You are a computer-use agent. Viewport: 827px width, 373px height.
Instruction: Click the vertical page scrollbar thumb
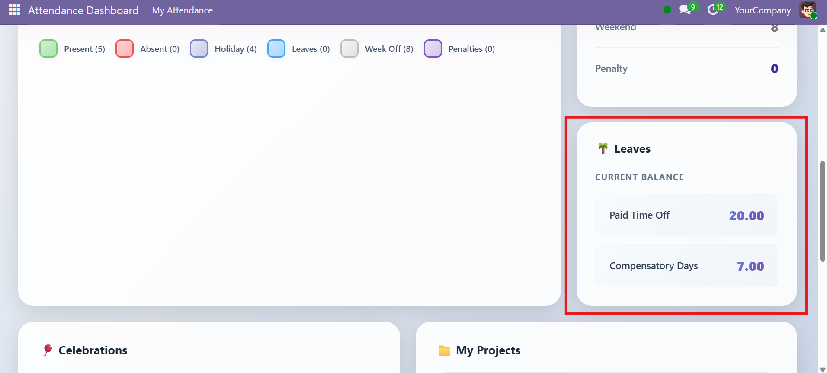822,211
